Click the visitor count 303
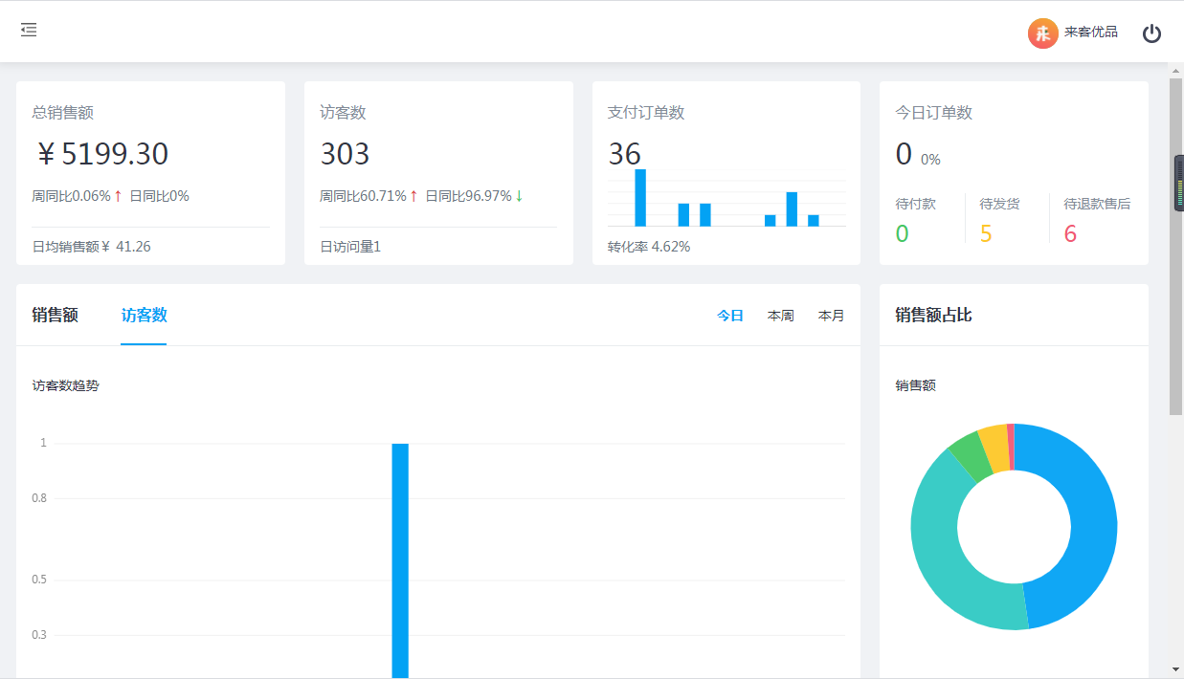 [x=345, y=154]
